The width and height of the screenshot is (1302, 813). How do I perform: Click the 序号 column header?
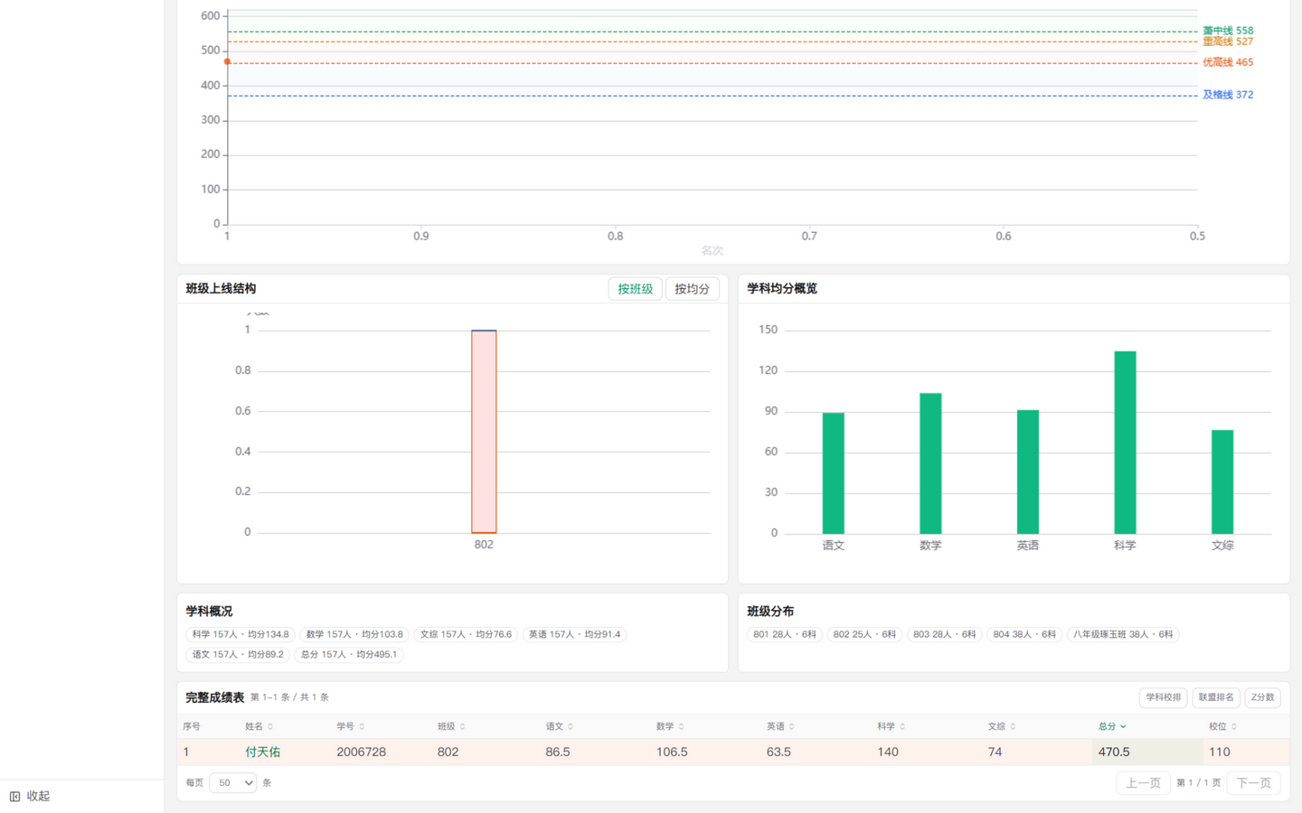pos(192,726)
